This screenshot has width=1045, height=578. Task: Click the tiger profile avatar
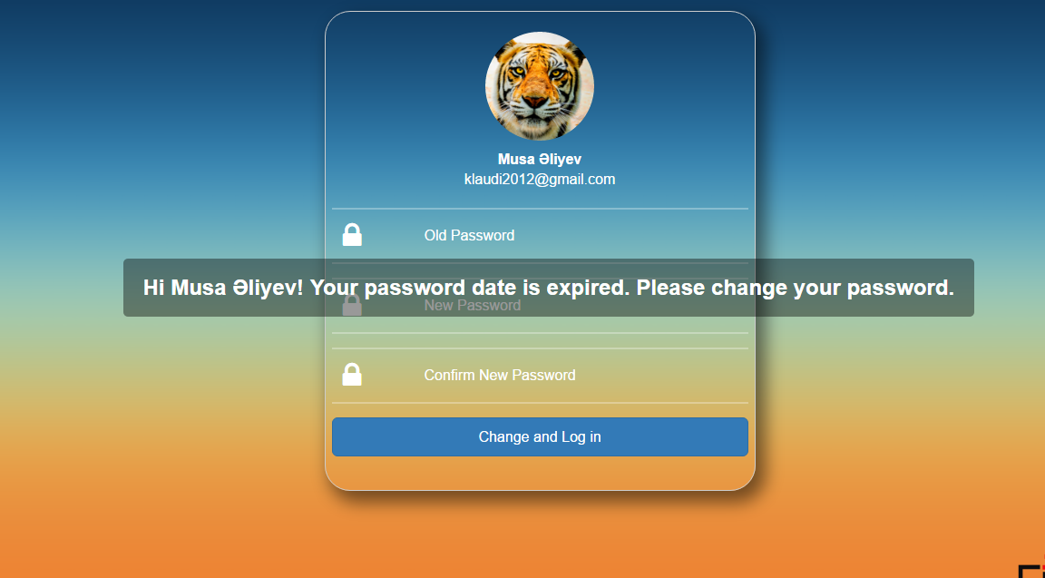540,86
